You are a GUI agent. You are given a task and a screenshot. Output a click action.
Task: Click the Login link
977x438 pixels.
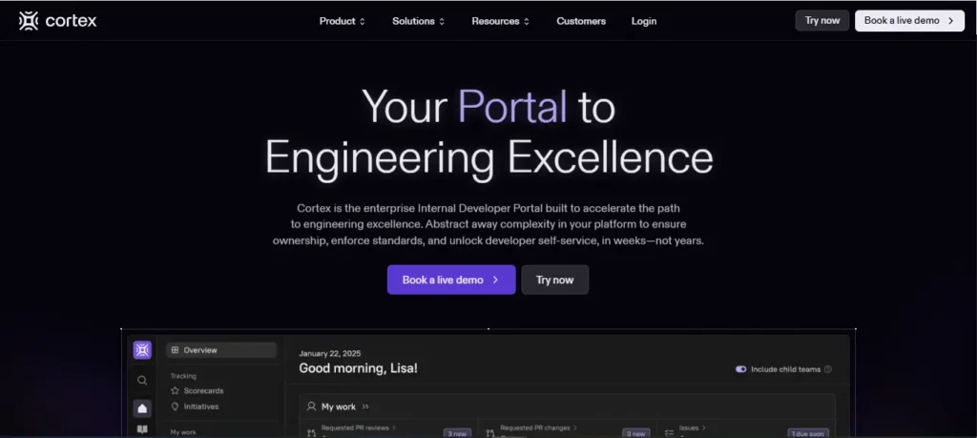click(644, 21)
